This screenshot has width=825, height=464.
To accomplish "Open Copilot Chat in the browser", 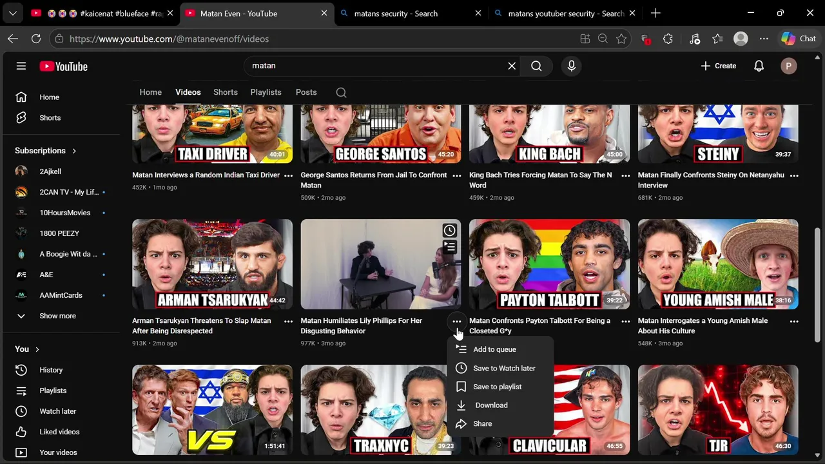I will pyautogui.click(x=799, y=39).
